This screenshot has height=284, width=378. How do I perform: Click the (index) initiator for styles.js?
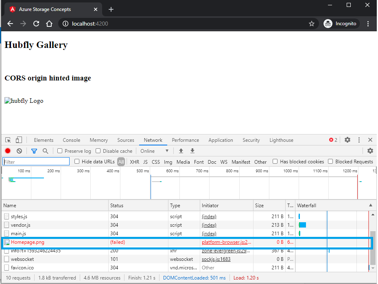click(x=209, y=216)
